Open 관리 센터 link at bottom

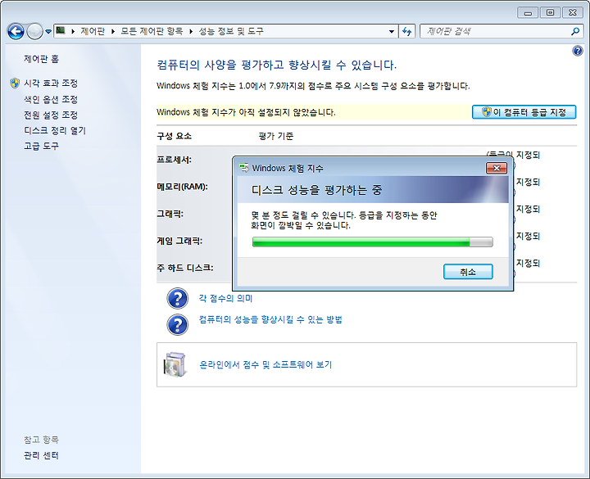point(42,456)
